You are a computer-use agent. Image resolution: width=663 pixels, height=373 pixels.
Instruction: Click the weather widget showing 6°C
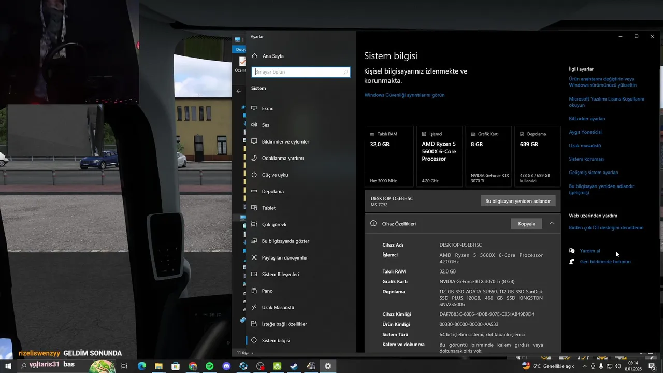[x=548, y=366]
